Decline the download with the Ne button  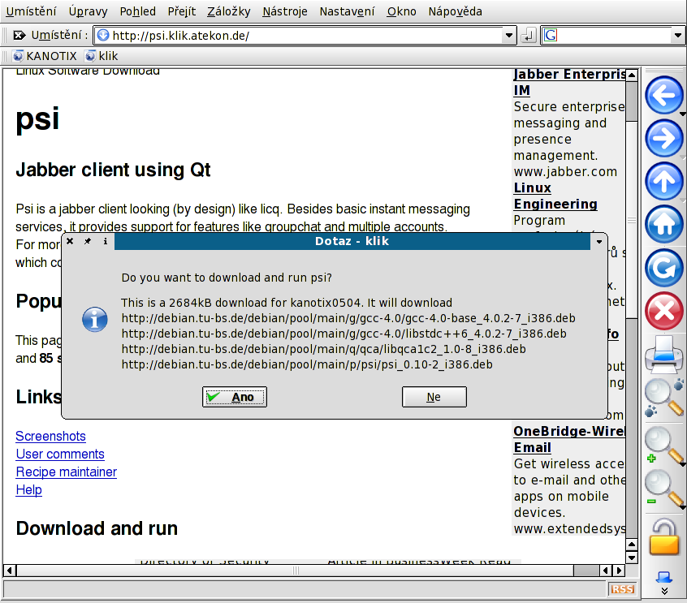[434, 397]
